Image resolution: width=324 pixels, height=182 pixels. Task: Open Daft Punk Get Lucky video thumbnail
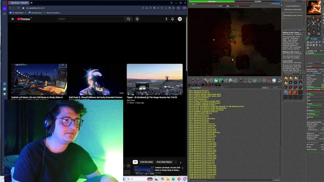click(x=97, y=79)
